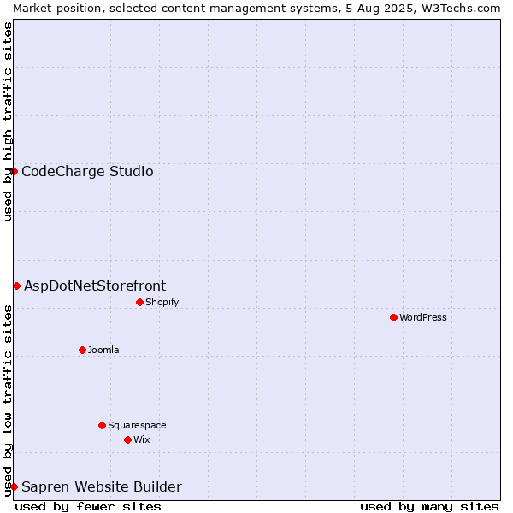
Task: Click the 'AspDotNetStorefront' label
Action: coord(95,286)
